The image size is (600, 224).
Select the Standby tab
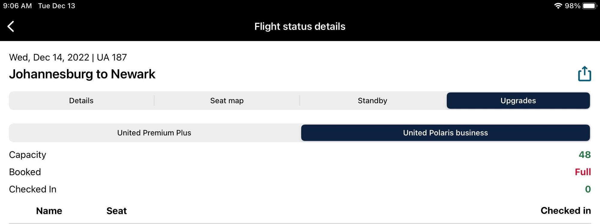click(372, 100)
